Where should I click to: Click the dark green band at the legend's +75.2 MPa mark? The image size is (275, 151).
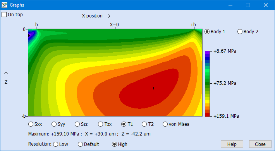(x=207, y=83)
